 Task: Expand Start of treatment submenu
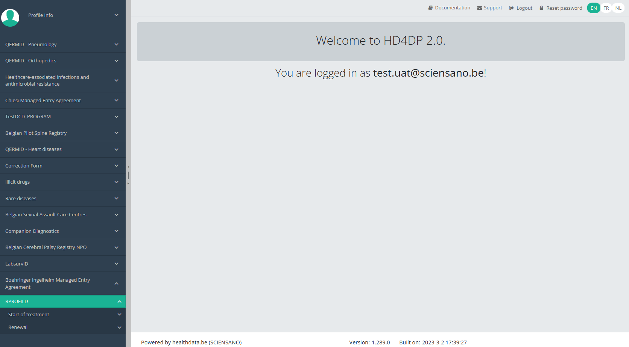pyautogui.click(x=119, y=314)
